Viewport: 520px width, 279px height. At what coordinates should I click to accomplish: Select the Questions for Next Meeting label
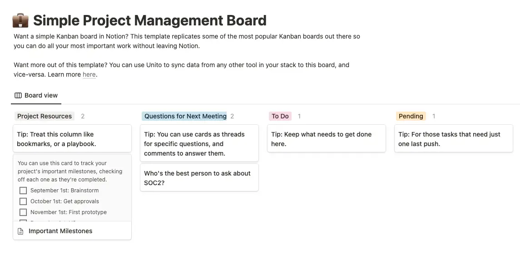(184, 116)
